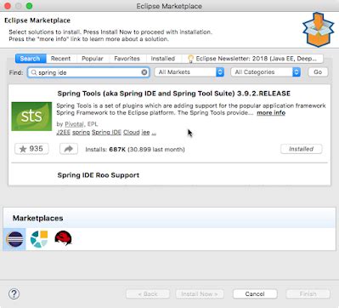339x308 pixels.
Task: Click the J2EE tag link
Action: coord(63,133)
